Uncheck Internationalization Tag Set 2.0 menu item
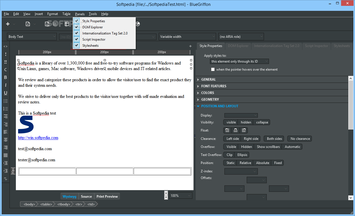Image resolution: width=355 pixels, height=216 pixels. point(104,33)
